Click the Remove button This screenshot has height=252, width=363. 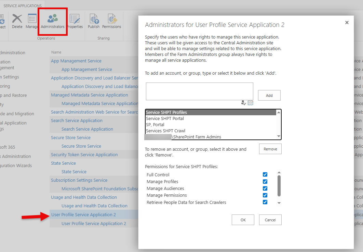tap(270, 149)
